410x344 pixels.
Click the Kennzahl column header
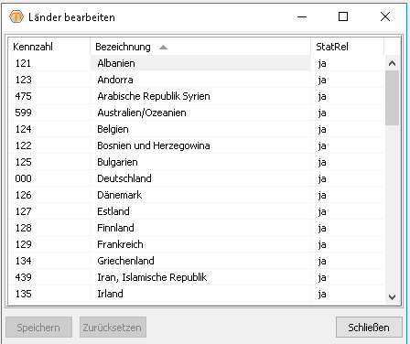[49, 47]
